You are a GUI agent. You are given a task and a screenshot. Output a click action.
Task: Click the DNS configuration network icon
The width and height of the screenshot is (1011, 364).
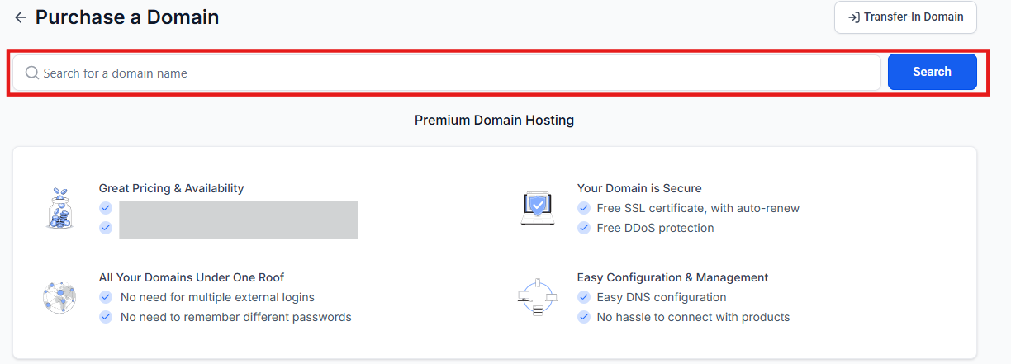(537, 296)
